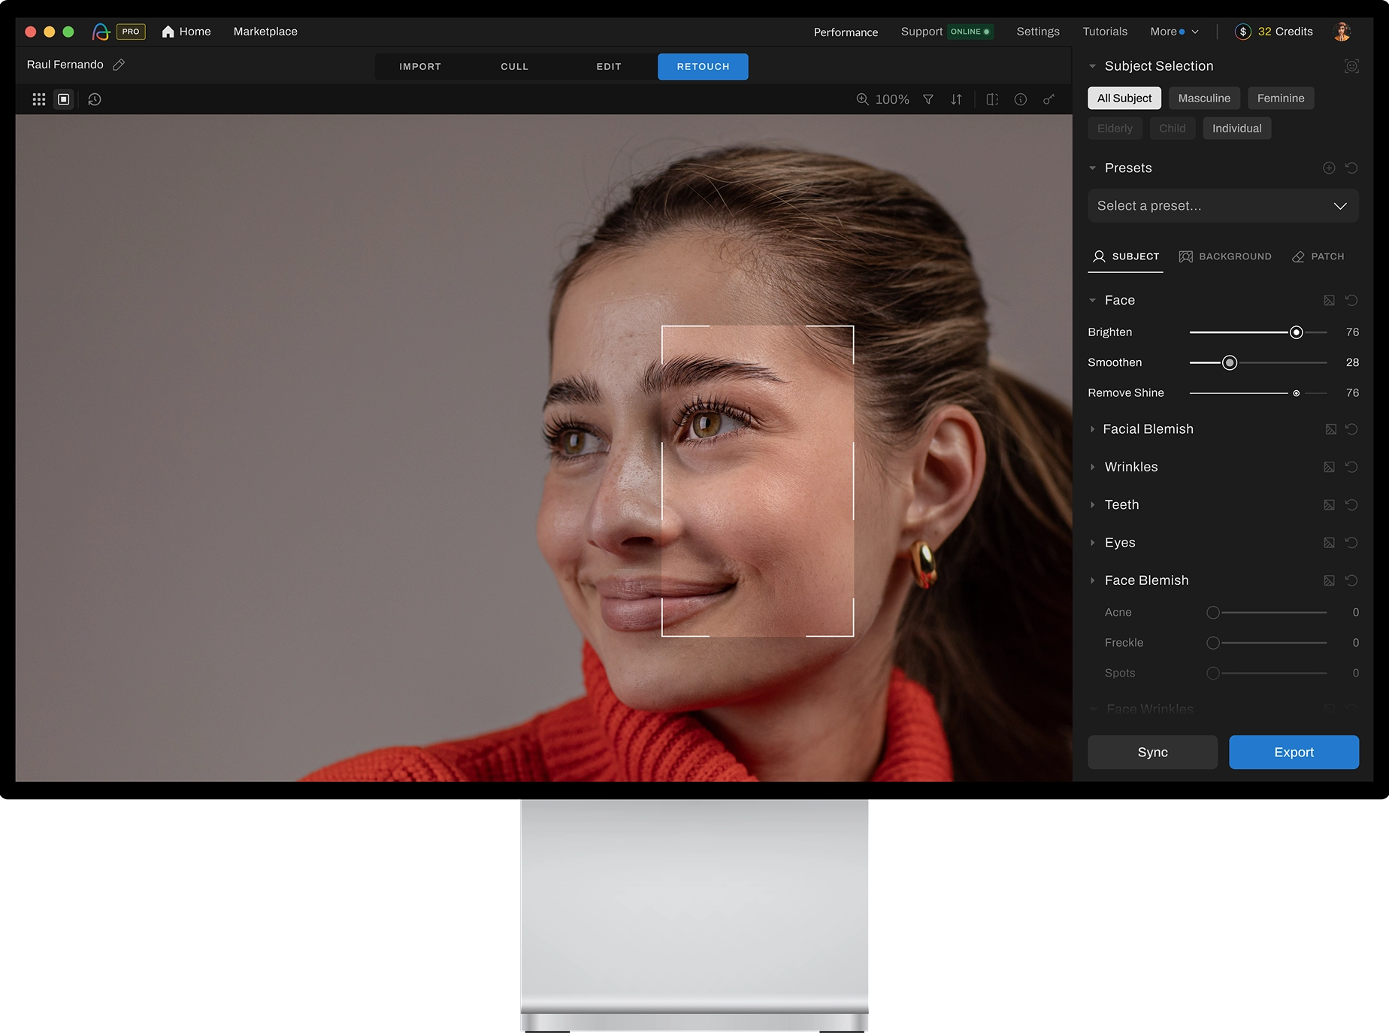Click the sort arrows icon
Image resolution: width=1389 pixels, height=1033 pixels.
[956, 99]
